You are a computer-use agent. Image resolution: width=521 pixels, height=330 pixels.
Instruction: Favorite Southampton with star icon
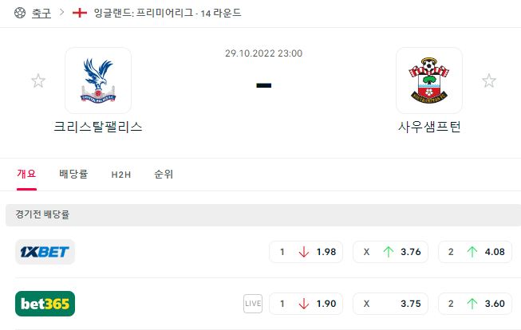coord(489,81)
